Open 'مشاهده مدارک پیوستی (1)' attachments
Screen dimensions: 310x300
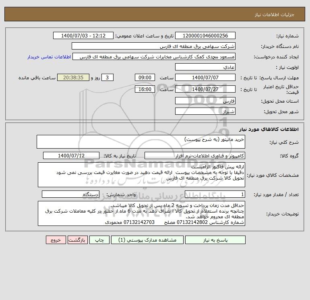tap(147, 240)
